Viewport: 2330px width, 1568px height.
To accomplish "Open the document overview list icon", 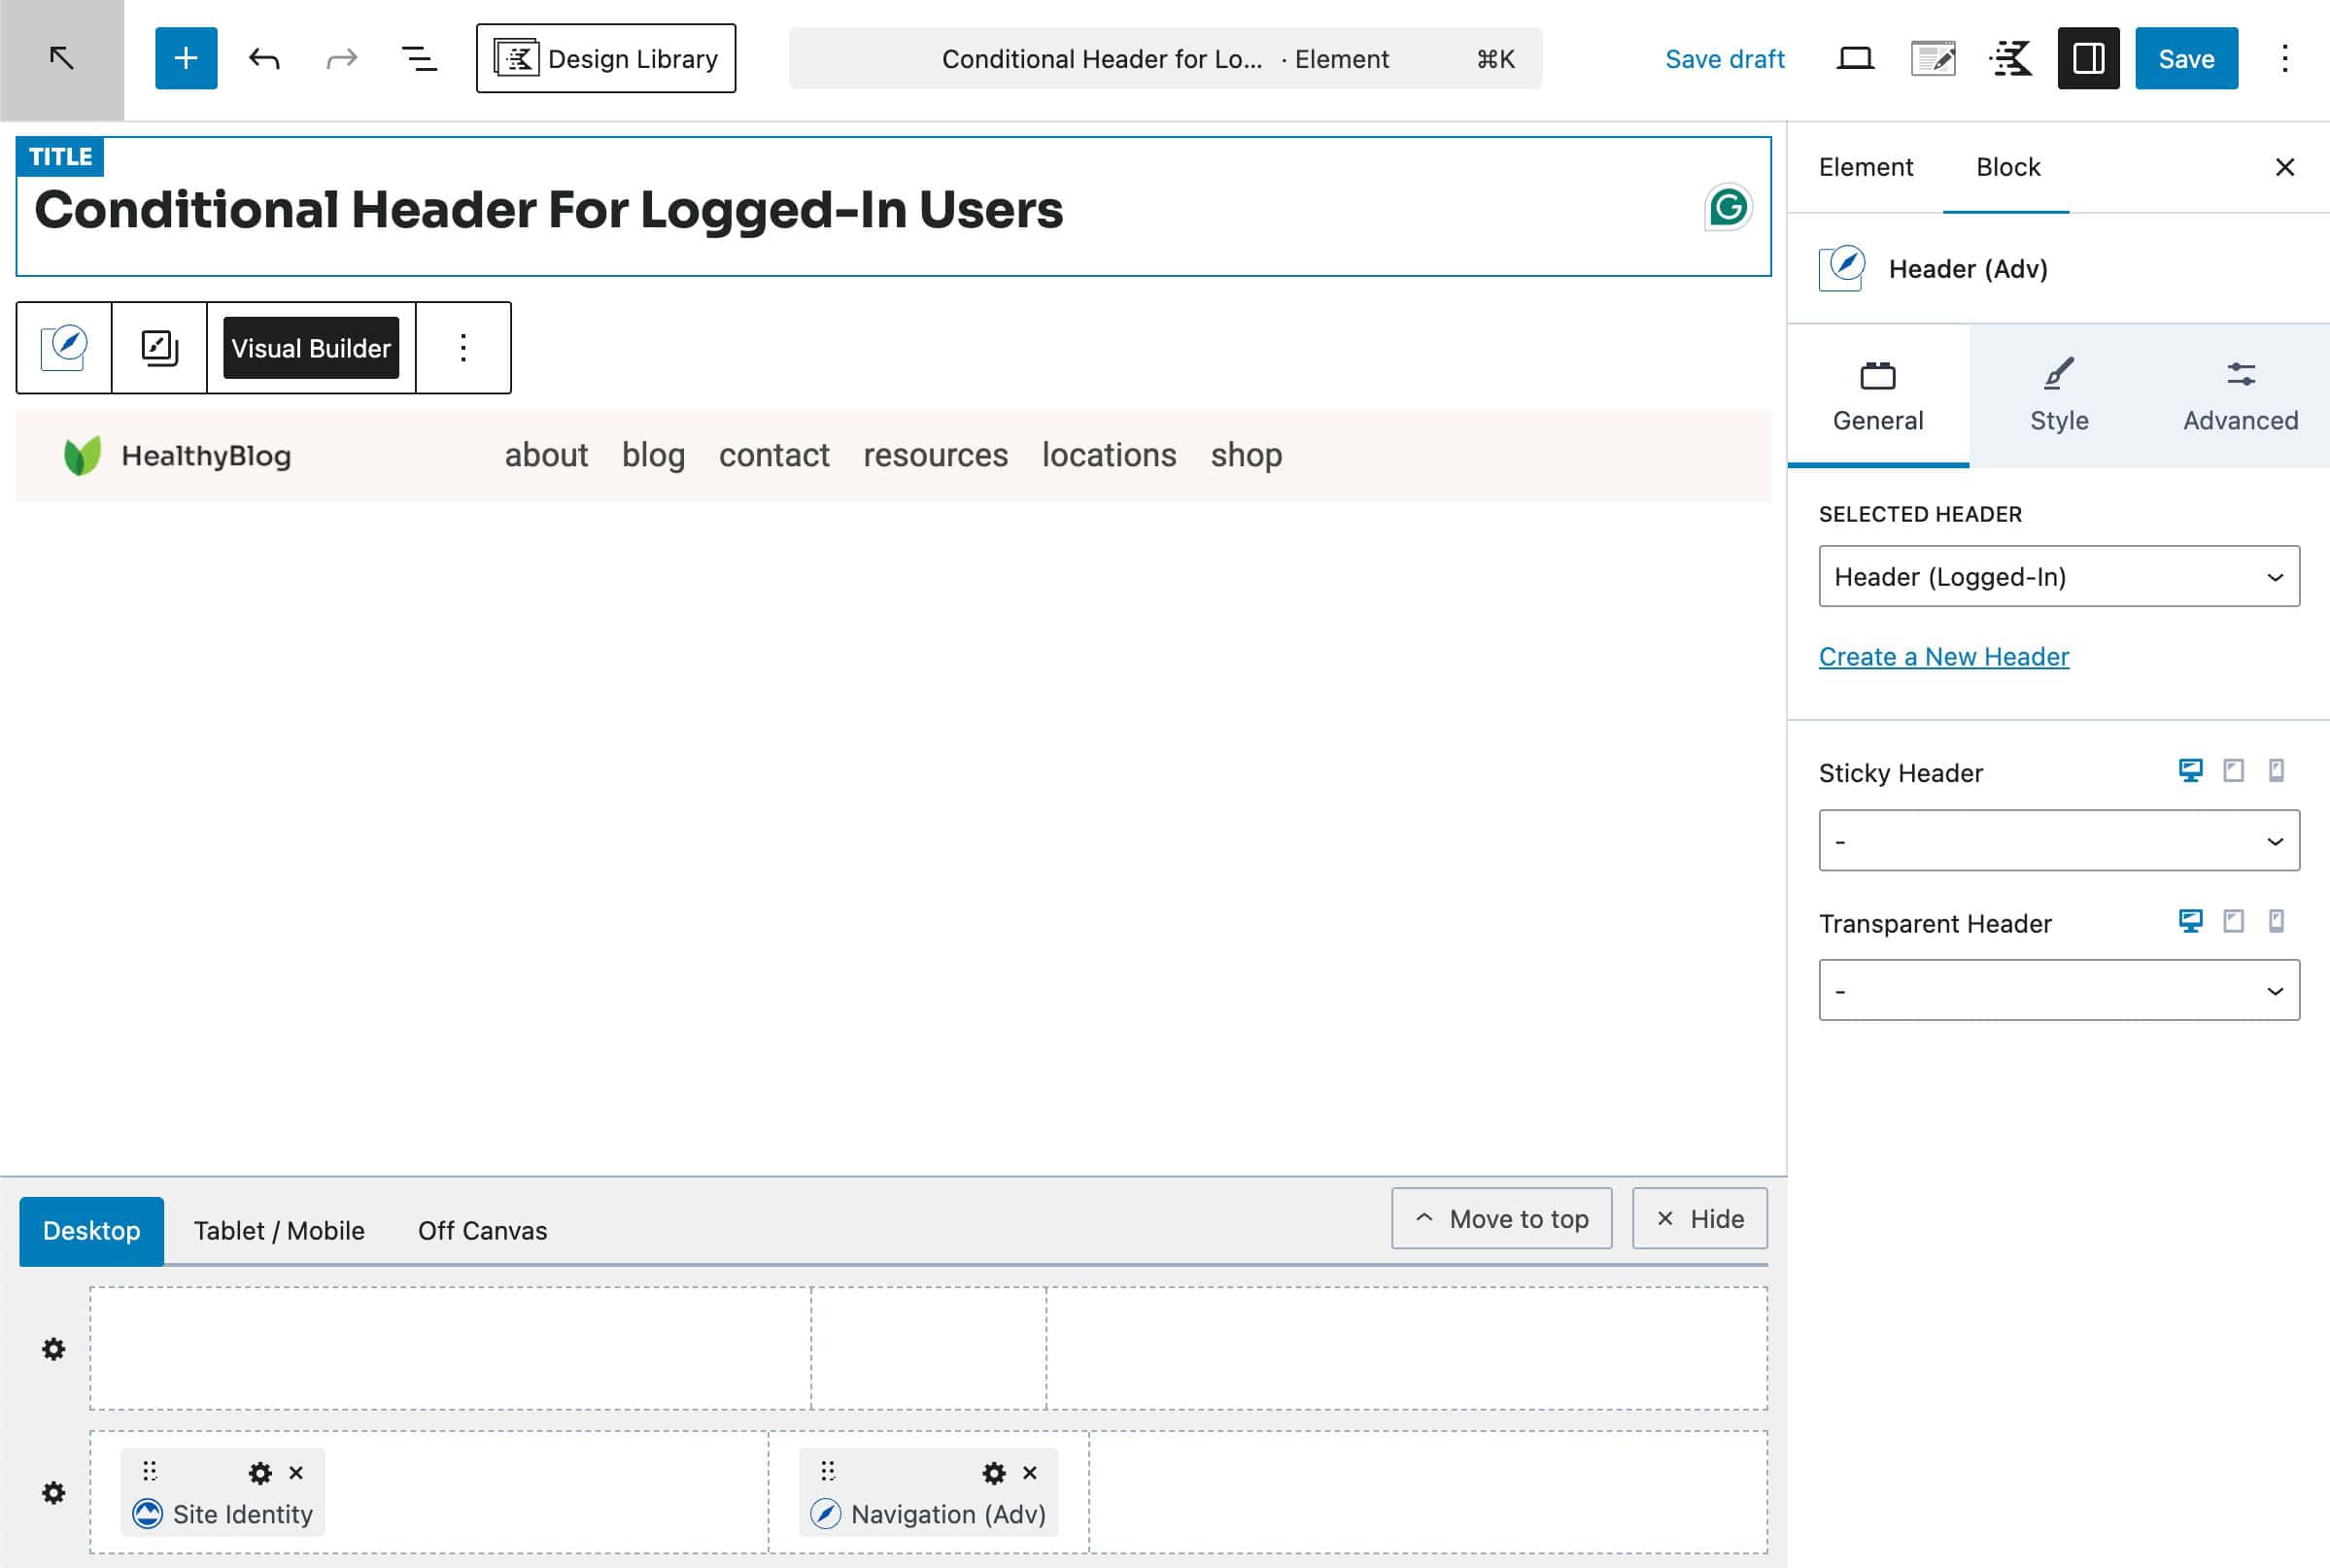I will (x=419, y=58).
